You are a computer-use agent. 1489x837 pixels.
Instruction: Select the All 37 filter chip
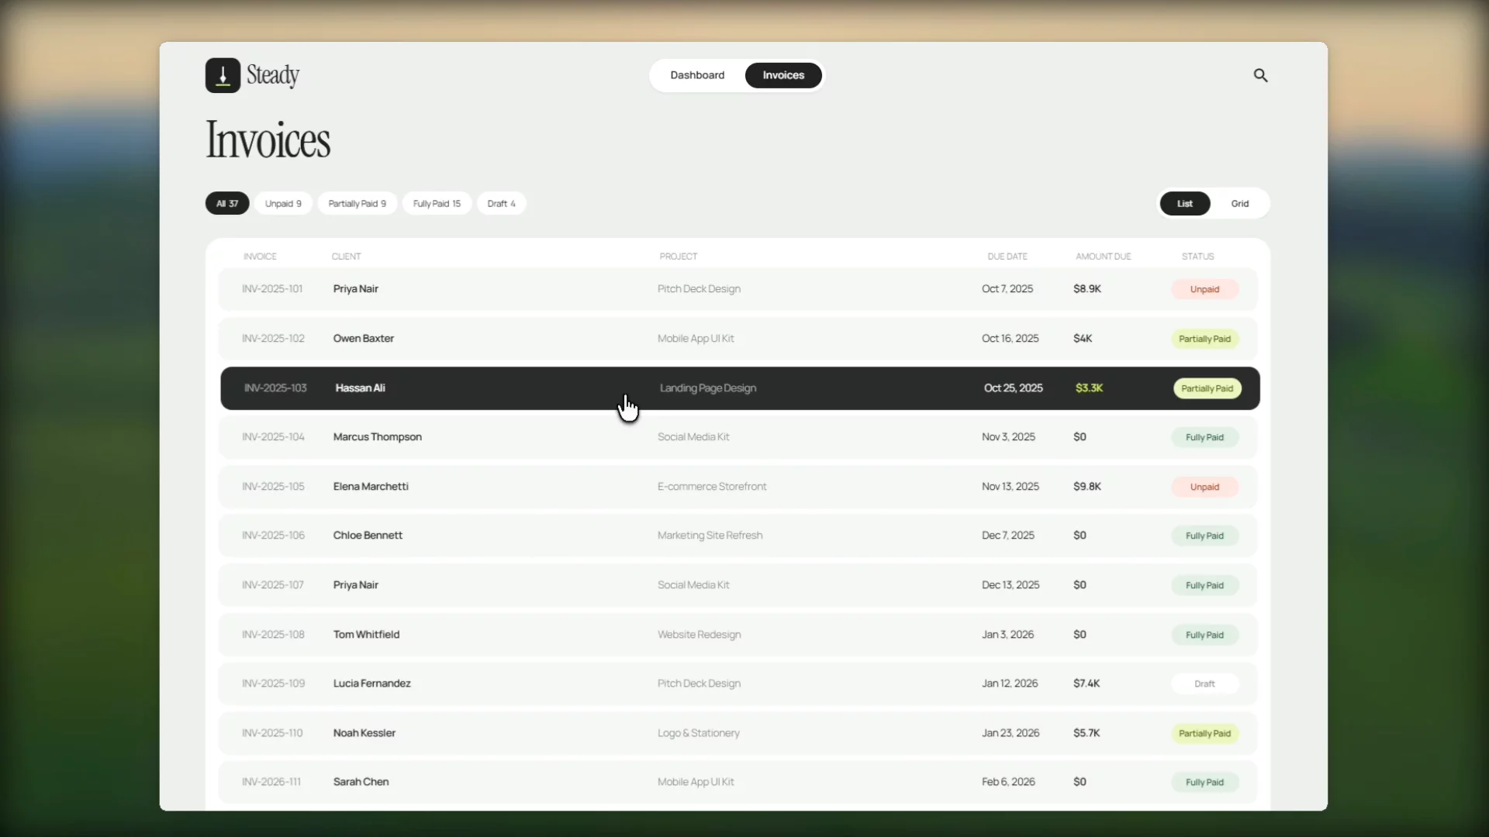[x=227, y=204]
